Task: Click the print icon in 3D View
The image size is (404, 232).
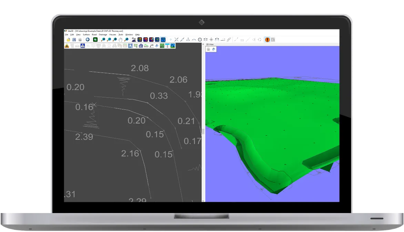Action: pyautogui.click(x=209, y=49)
